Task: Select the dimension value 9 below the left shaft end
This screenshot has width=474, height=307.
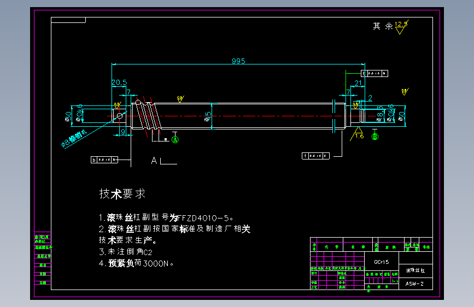Action: (x=123, y=132)
